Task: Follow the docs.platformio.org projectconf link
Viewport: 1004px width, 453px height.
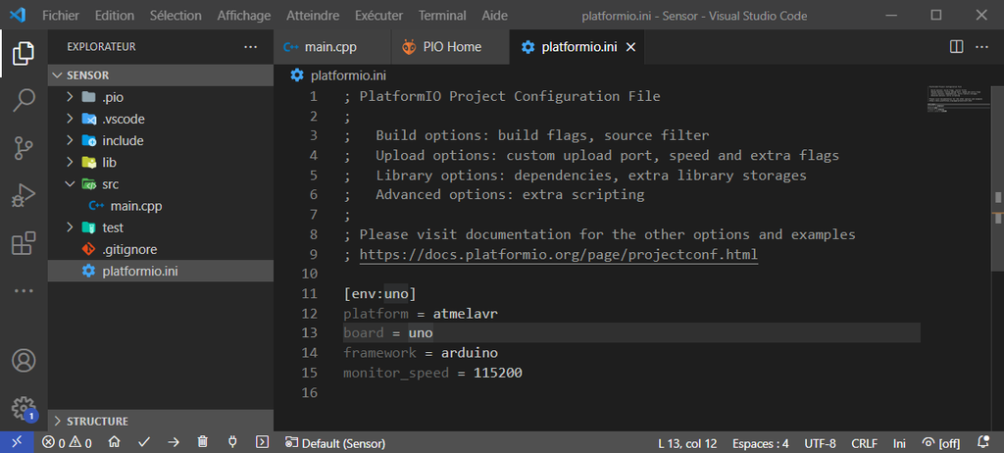Action: coord(558,254)
